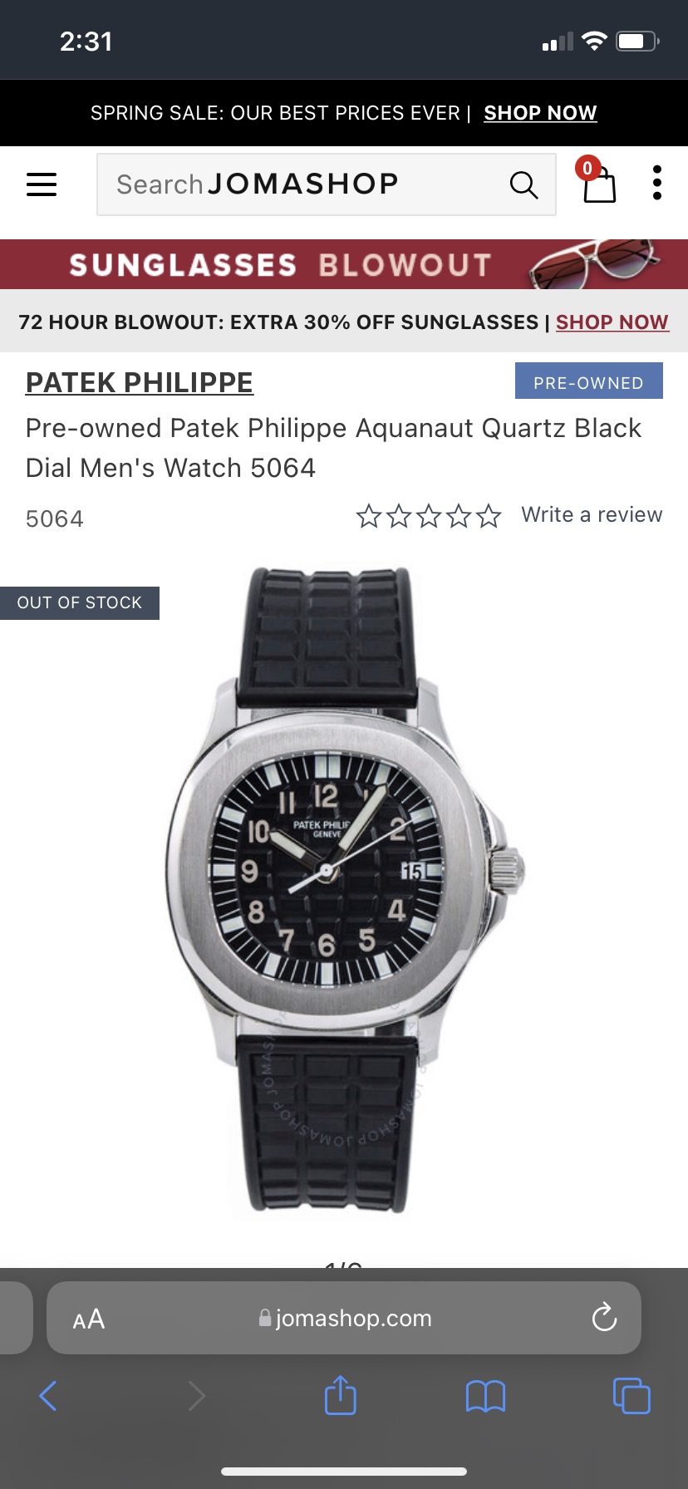Select the fifth rating star
The width and height of the screenshot is (688, 1489).
point(489,517)
